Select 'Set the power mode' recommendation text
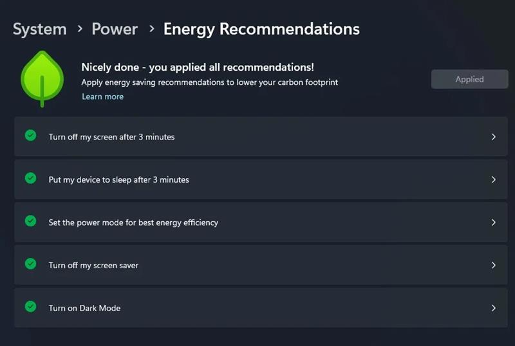The width and height of the screenshot is (515, 346). [133, 223]
